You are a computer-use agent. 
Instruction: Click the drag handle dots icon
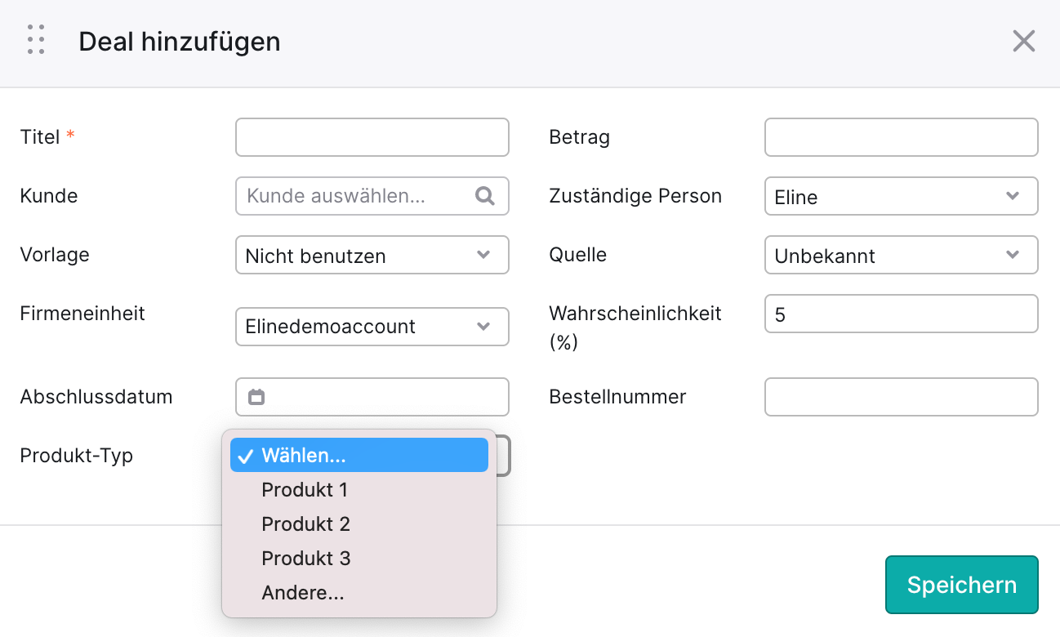(36, 40)
